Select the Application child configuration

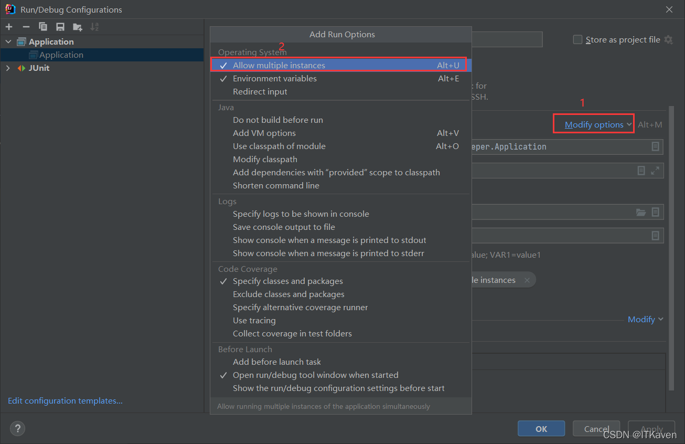click(x=102, y=55)
